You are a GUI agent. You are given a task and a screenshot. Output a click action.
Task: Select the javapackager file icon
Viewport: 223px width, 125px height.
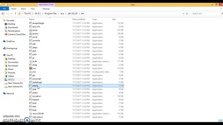[30, 23]
